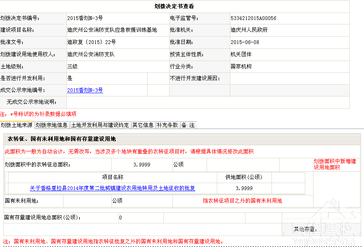Switch to the 划拨土地来源 tab
The height and width of the screenshot is (247, 364).
click(17, 125)
